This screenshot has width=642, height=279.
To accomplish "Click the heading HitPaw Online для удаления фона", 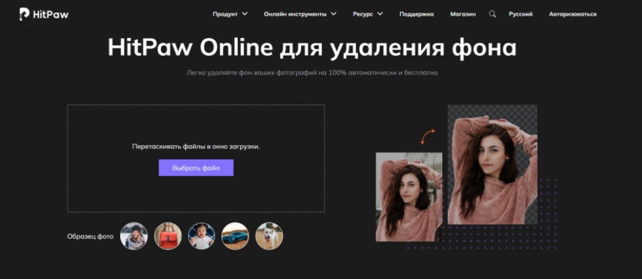I will 312,48.
